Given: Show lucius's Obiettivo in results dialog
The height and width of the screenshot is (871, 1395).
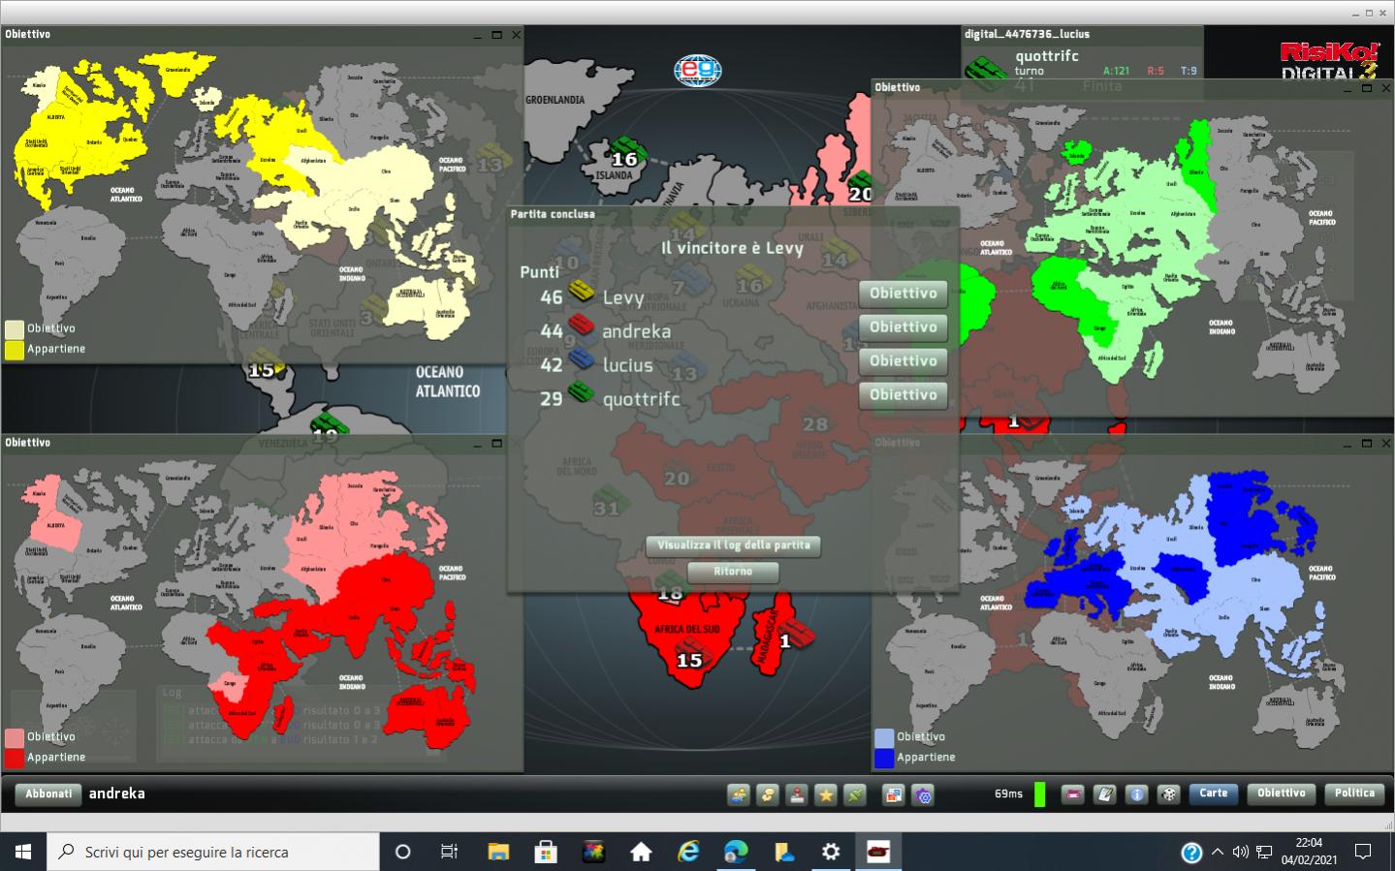Looking at the screenshot, I should [903, 361].
